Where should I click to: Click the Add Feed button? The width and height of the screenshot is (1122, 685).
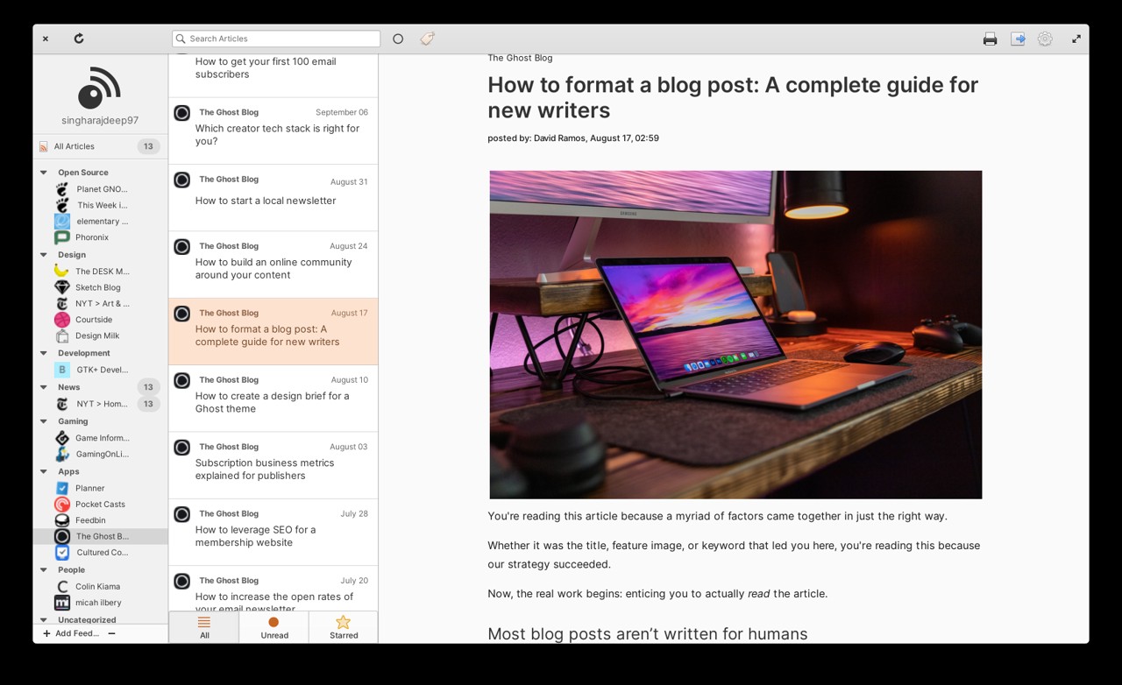click(x=71, y=633)
